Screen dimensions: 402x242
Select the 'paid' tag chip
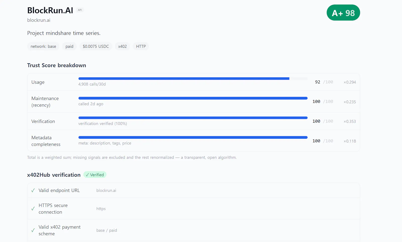point(69,46)
